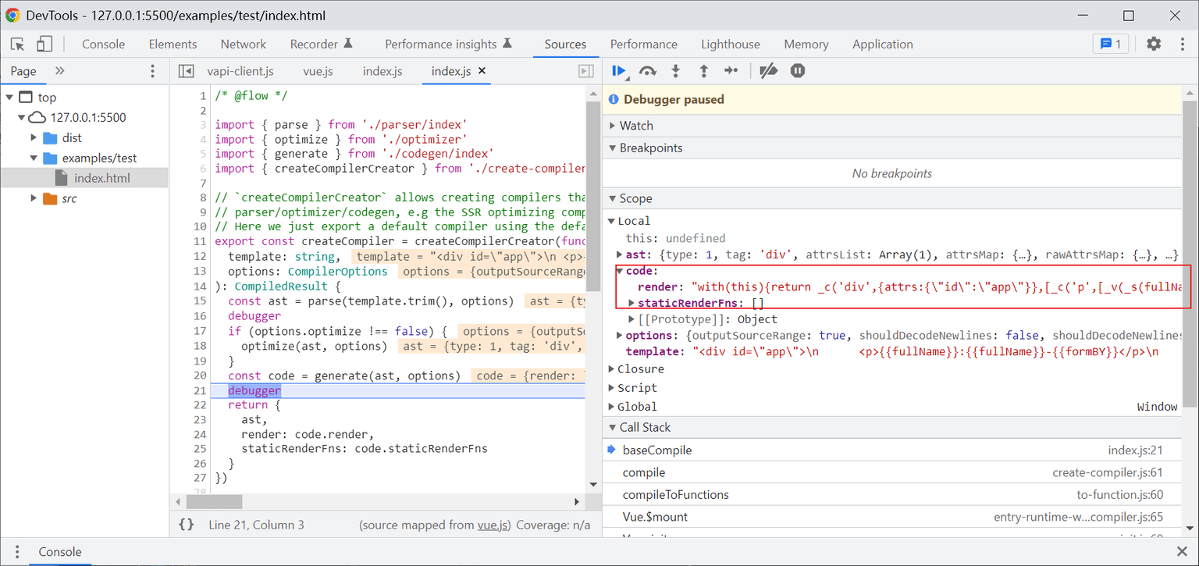The width and height of the screenshot is (1199, 566).
Task: Expand staticRenderFns array
Action: pyautogui.click(x=632, y=303)
